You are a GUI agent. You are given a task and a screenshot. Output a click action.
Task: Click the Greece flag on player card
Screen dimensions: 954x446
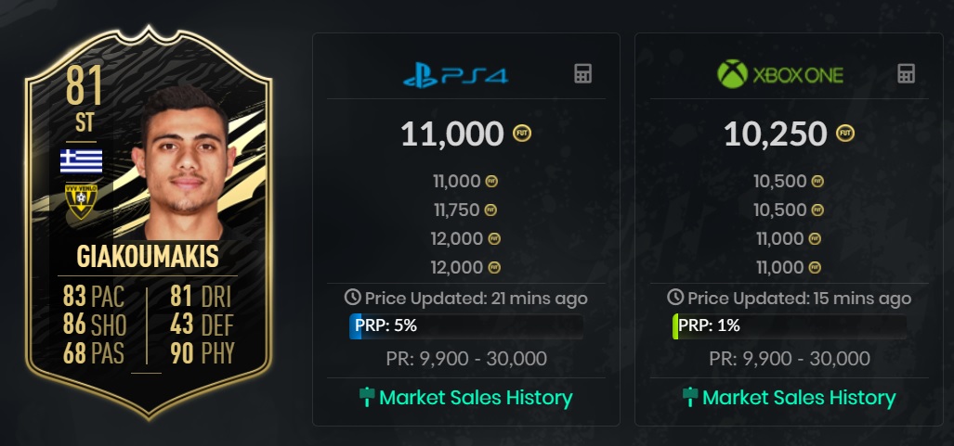tap(82, 160)
